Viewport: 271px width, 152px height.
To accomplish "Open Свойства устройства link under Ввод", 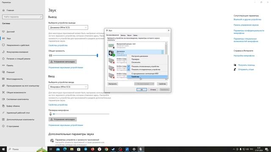I will 58,105.
